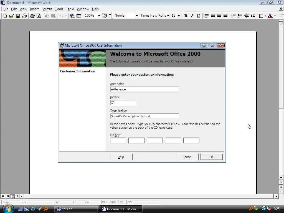The width and height of the screenshot is (284, 213).
Task: Select Center alignment
Action: pos(213,16)
